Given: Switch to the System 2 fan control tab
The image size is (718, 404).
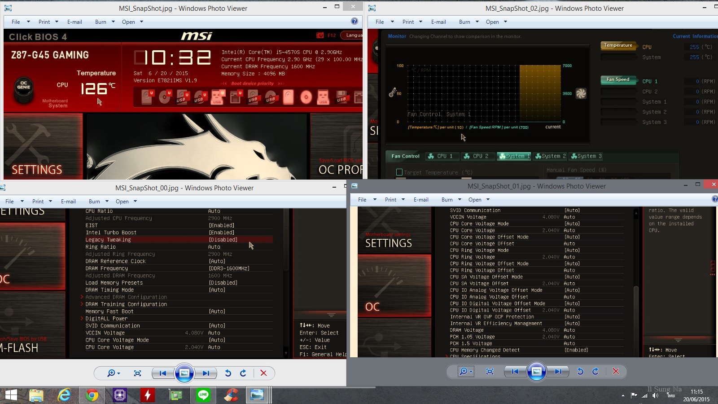Looking at the screenshot, I should (x=551, y=156).
